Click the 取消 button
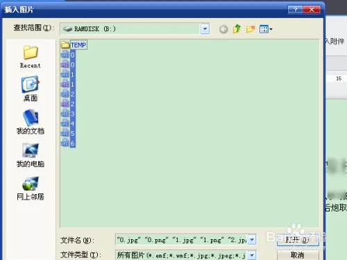The height and width of the screenshot is (260, 347). (298, 255)
